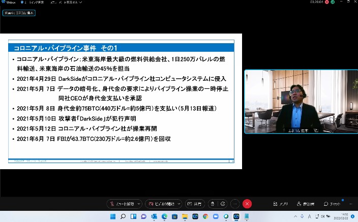Viewport: 358px width, 222px height.
Task: Select the active Webex meeting taskbar icon
Action: point(236,216)
